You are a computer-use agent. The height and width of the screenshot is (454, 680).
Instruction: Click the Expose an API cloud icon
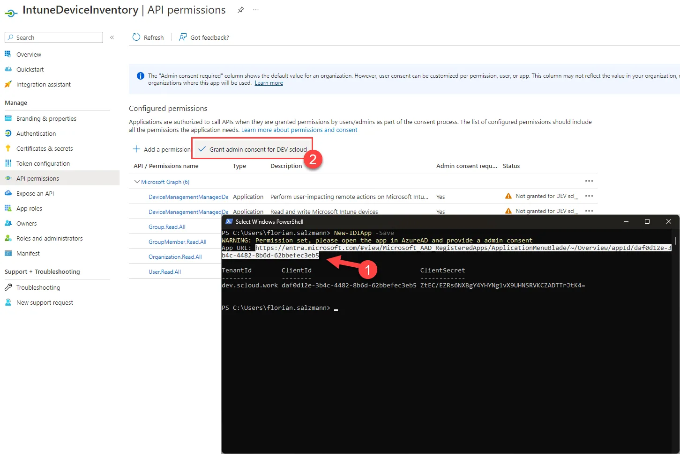click(8, 193)
